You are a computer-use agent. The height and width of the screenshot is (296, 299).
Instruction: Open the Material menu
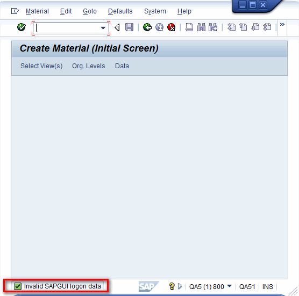click(x=37, y=11)
